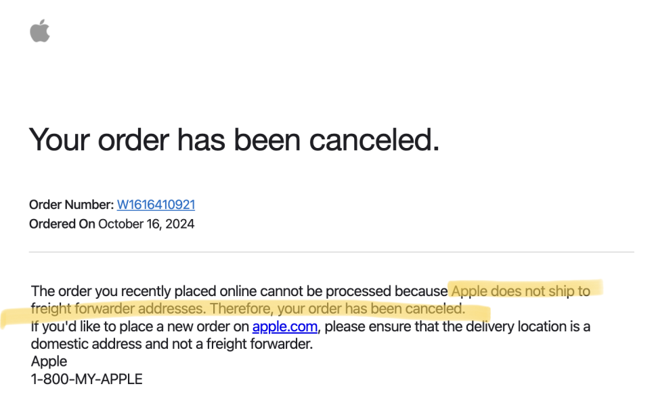654x407 pixels.
Task: Click the "Your order has been canceled." heading
Action: [x=234, y=139]
